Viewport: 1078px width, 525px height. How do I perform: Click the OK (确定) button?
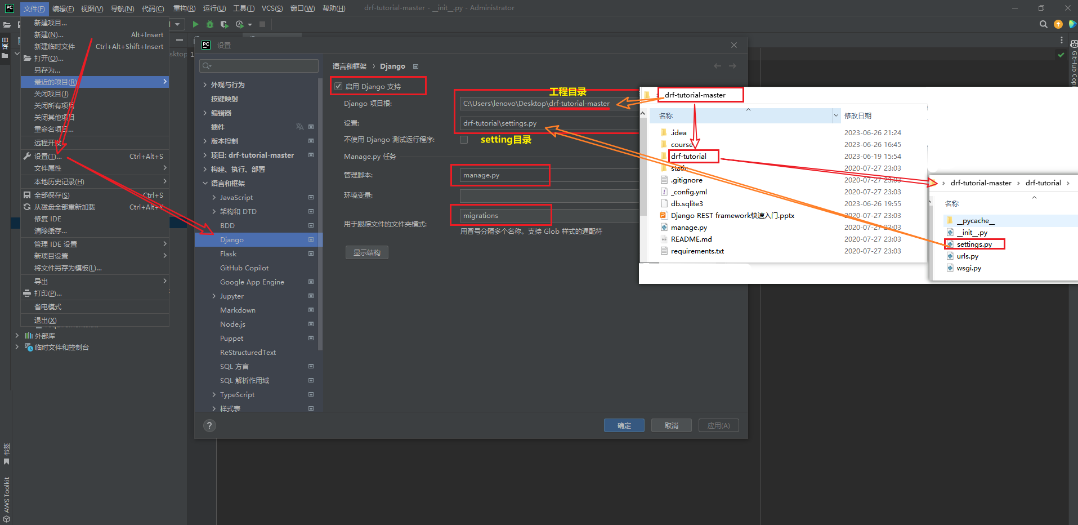click(624, 425)
